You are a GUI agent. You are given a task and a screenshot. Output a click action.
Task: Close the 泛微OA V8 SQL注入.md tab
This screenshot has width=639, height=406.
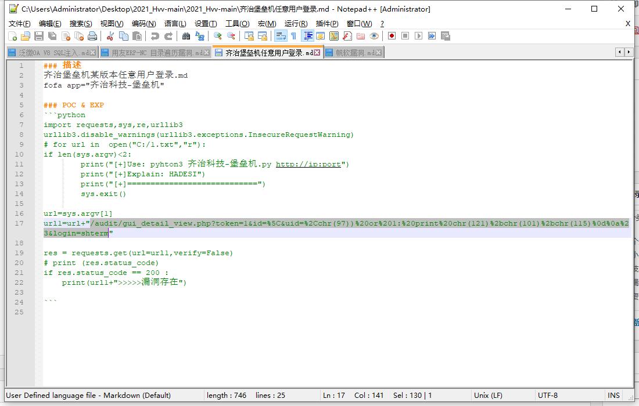tap(93, 52)
